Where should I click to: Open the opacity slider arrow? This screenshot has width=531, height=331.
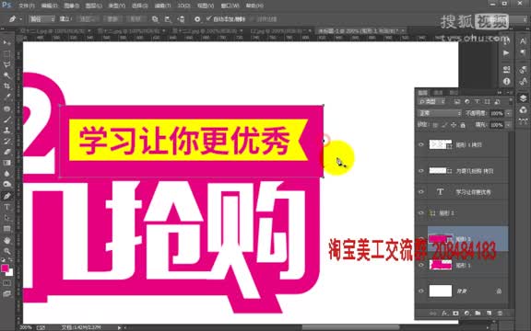[508, 113]
